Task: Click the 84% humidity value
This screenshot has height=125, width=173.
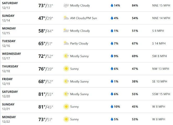Action: coord(135,5)
